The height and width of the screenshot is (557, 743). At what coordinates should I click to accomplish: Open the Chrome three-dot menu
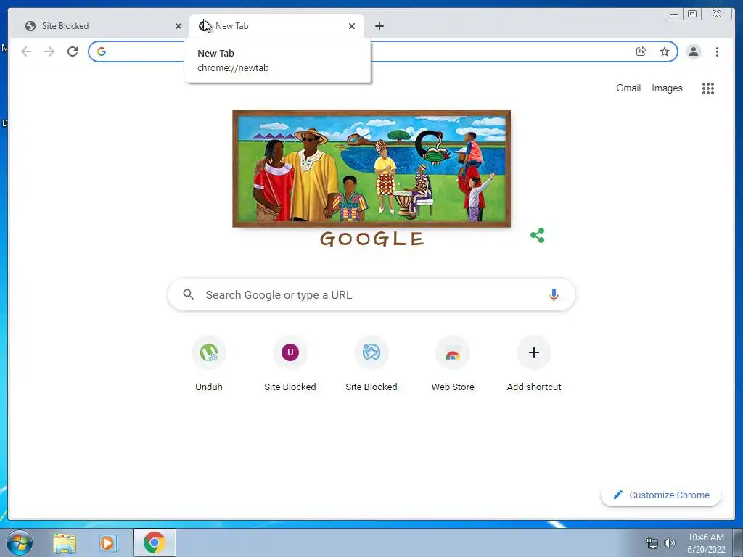click(x=717, y=51)
